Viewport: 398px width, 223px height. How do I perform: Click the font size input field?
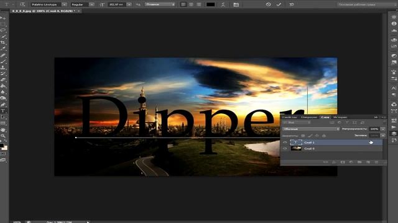pos(117,4)
